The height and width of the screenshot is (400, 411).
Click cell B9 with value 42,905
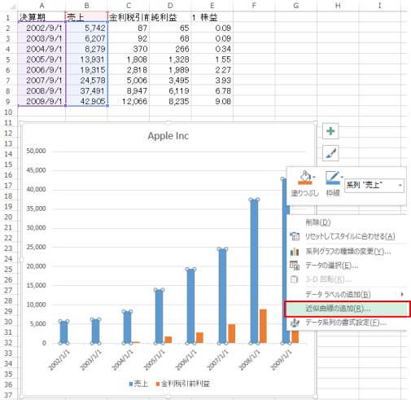pos(86,101)
